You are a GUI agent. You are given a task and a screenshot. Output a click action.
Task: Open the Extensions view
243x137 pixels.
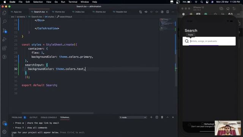tap(4, 48)
